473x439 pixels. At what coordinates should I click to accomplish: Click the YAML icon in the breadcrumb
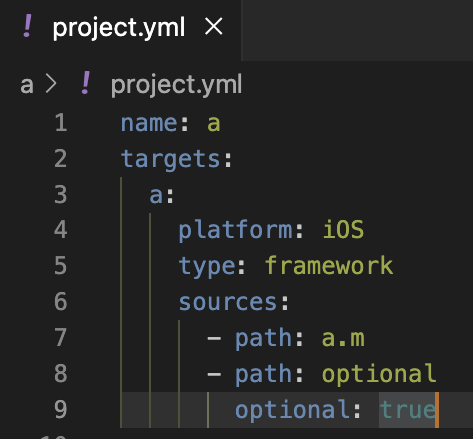click(x=86, y=83)
